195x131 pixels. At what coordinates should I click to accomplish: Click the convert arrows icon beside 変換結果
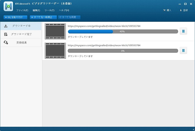6,43
